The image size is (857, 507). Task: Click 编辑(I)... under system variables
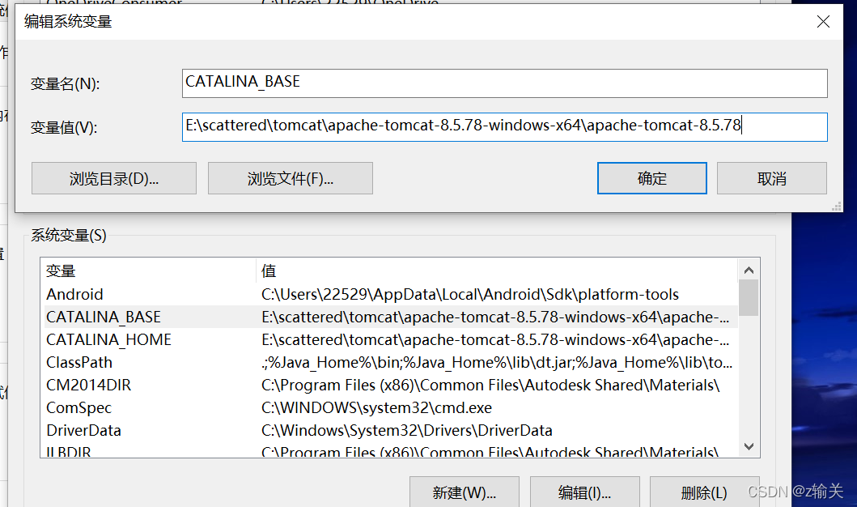coord(584,492)
